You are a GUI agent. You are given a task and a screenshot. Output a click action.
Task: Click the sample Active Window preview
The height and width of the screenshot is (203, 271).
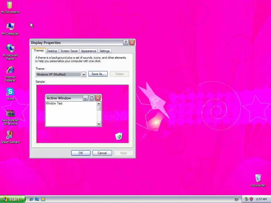tap(74, 110)
